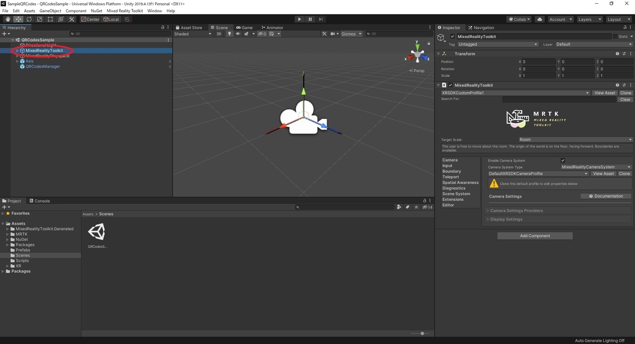The image size is (635, 344).
Task: Toggle the Static checkbox
Action: [x=615, y=37]
